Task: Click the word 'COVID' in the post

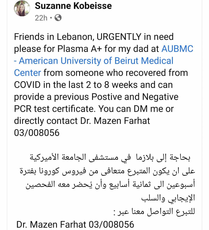Action: [27, 85]
